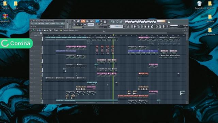The height and width of the screenshot is (123, 218).
Task: Click the page-shaped project info icon
Action: tap(145, 27)
